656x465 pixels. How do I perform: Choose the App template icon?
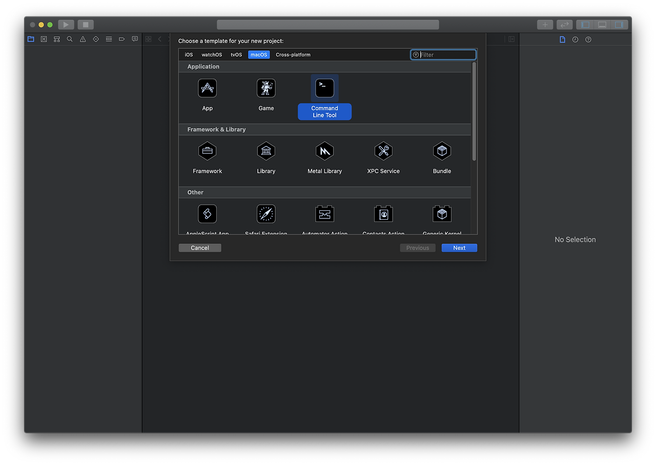point(208,88)
